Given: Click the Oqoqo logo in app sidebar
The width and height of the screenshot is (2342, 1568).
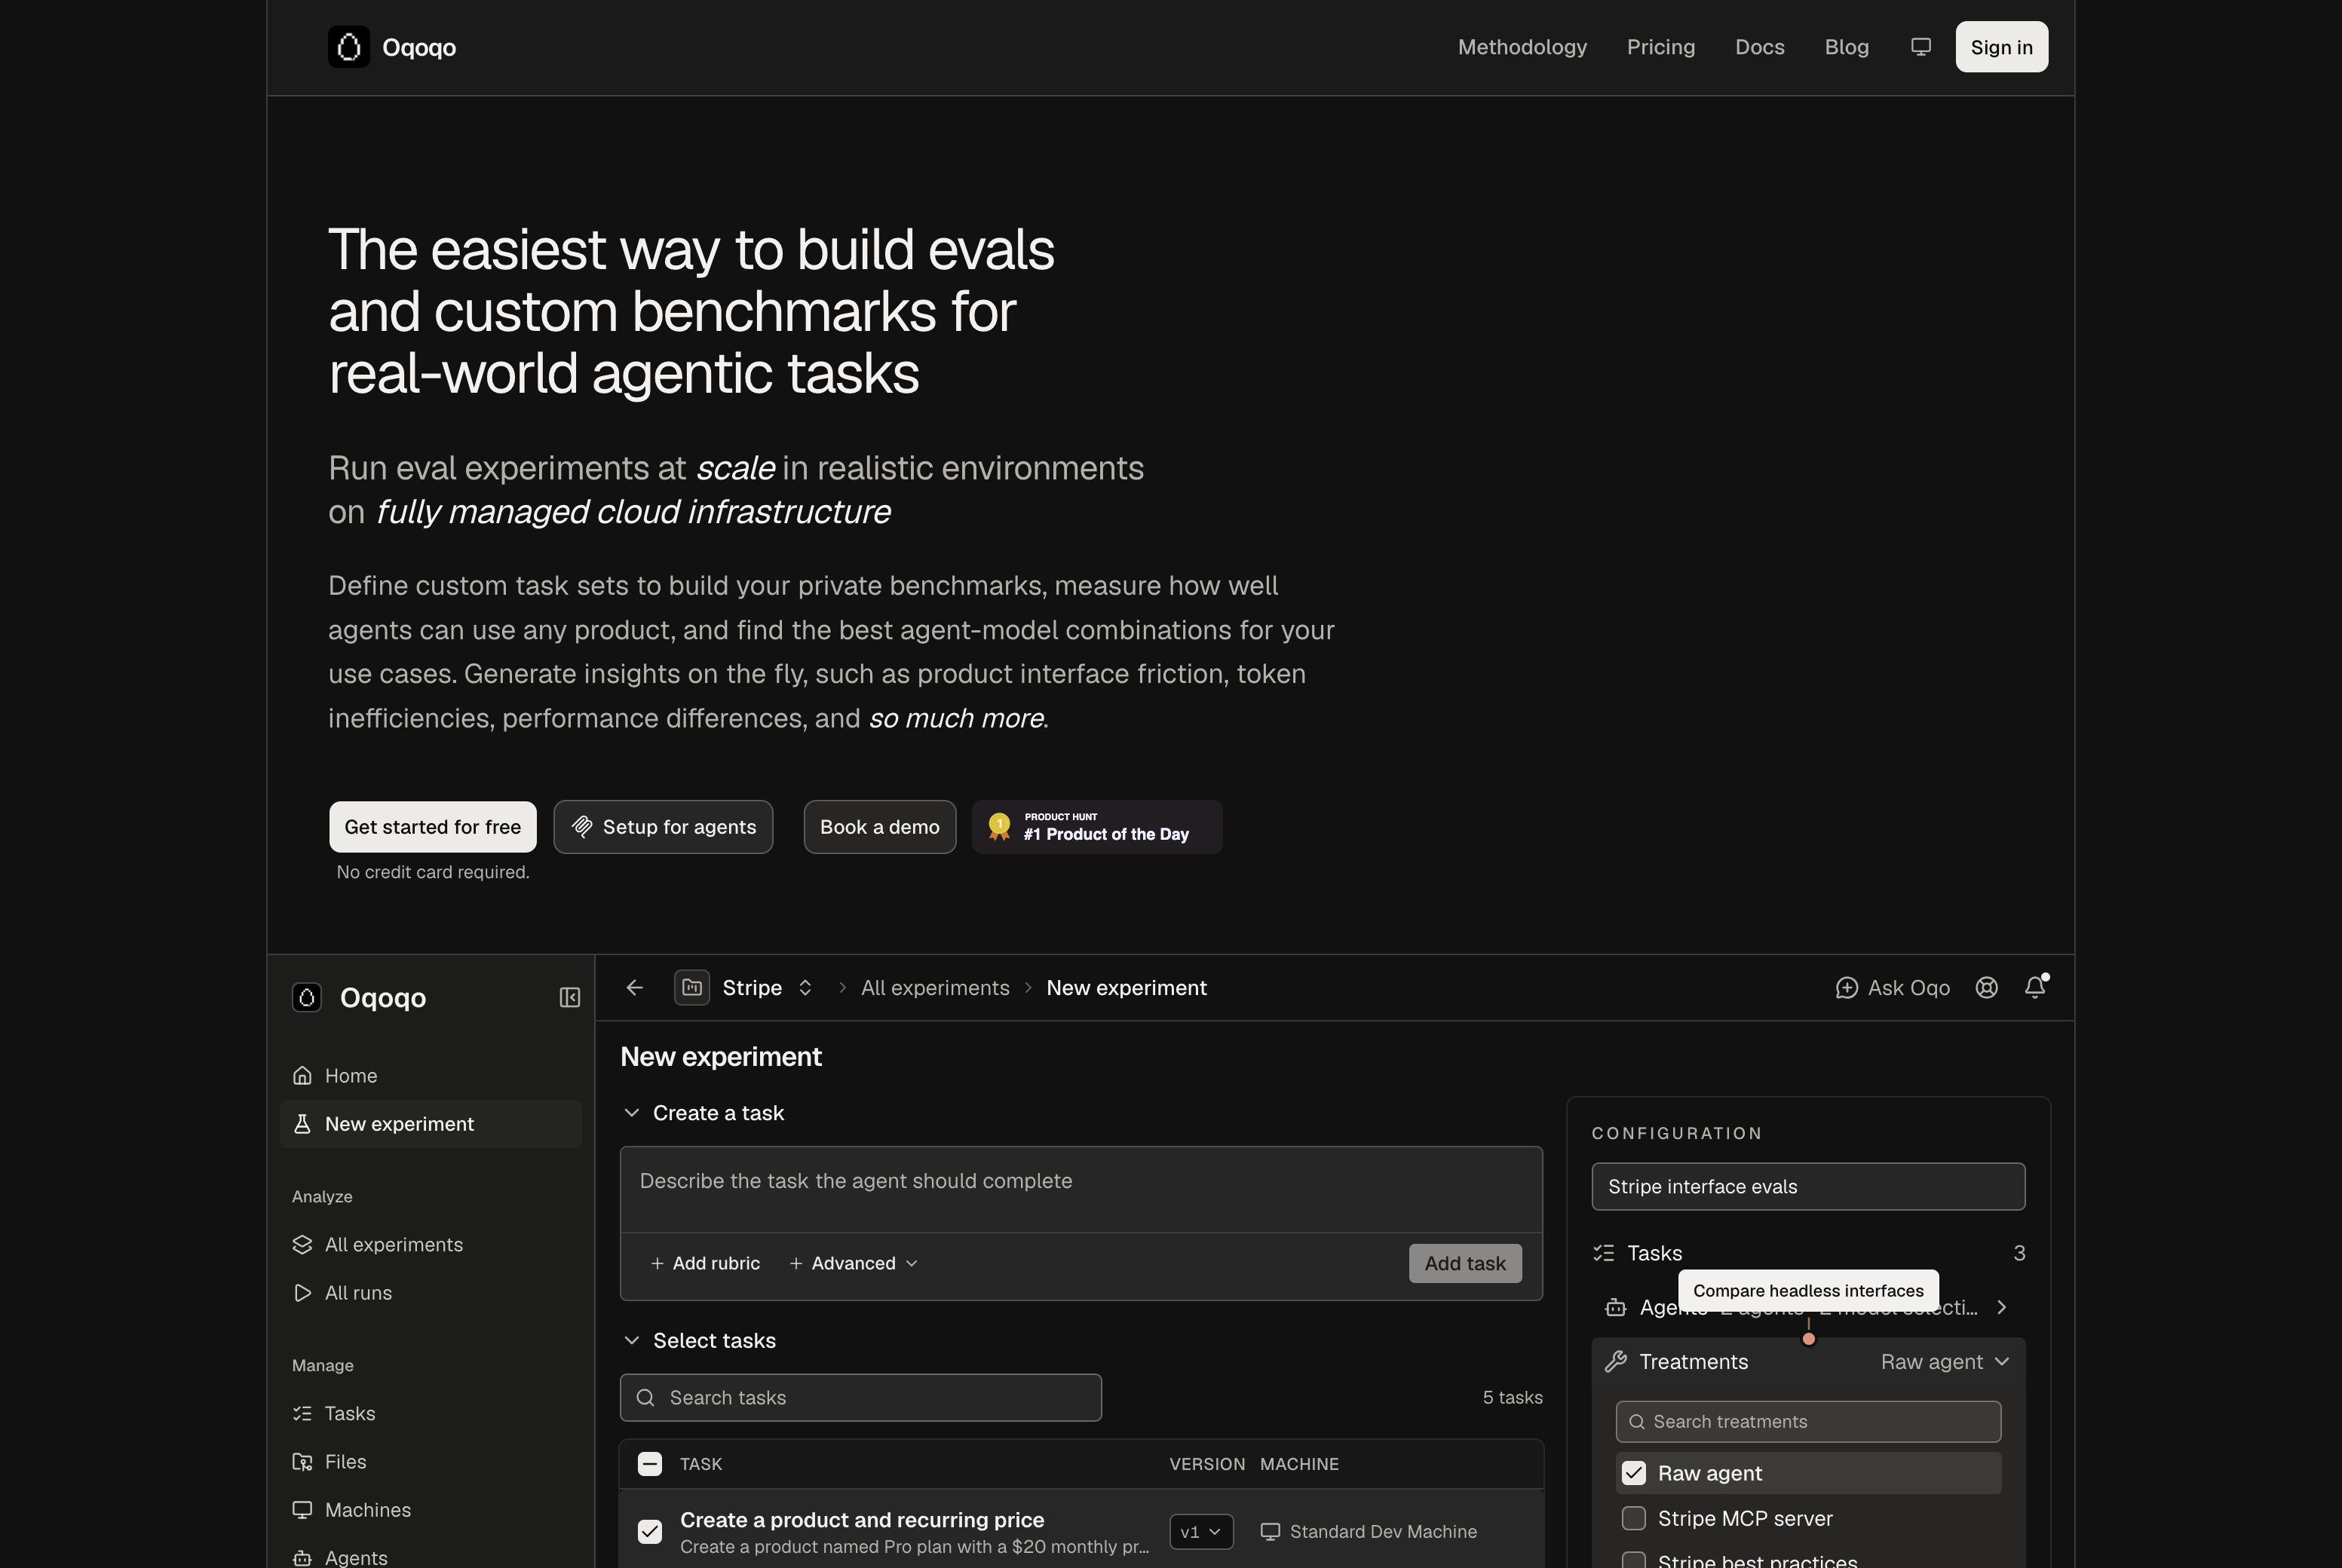Looking at the screenshot, I should pos(307,997).
